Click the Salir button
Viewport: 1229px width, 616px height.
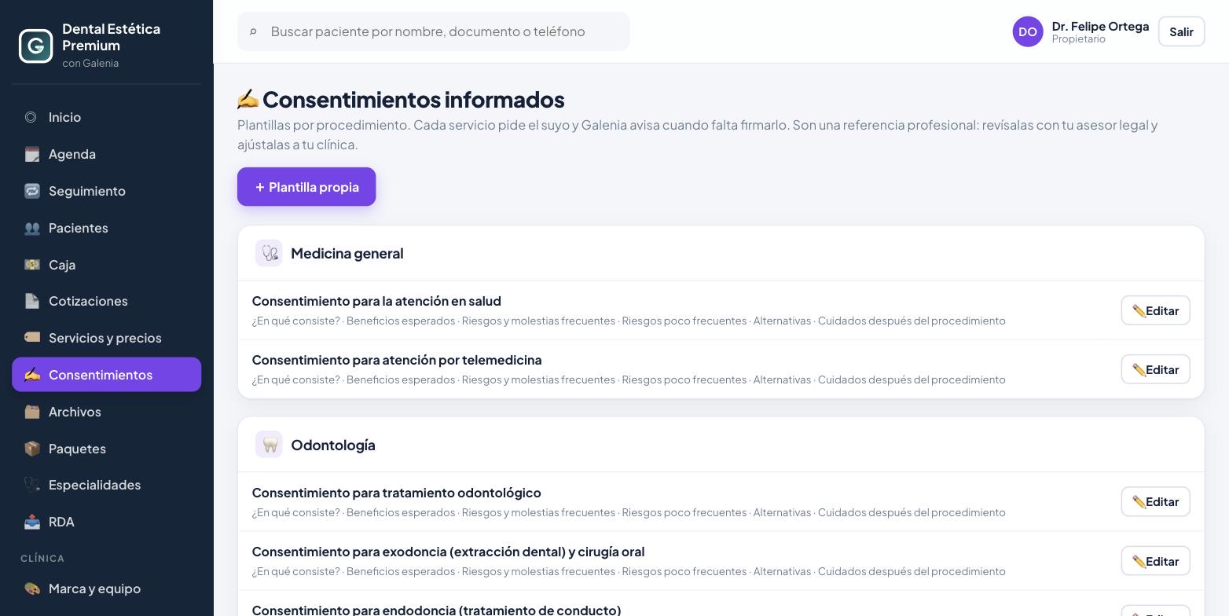(1181, 31)
